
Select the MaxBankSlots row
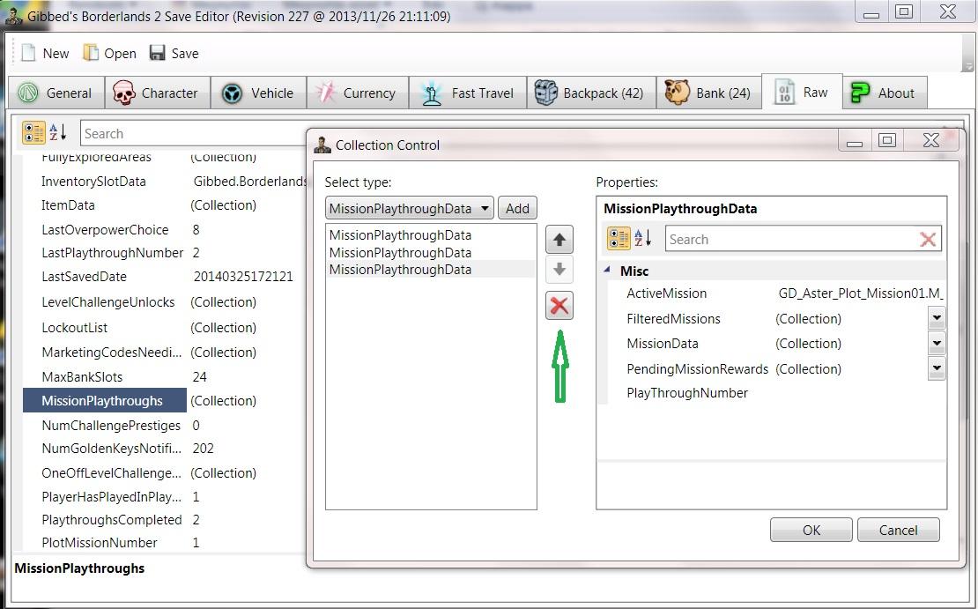coord(165,377)
